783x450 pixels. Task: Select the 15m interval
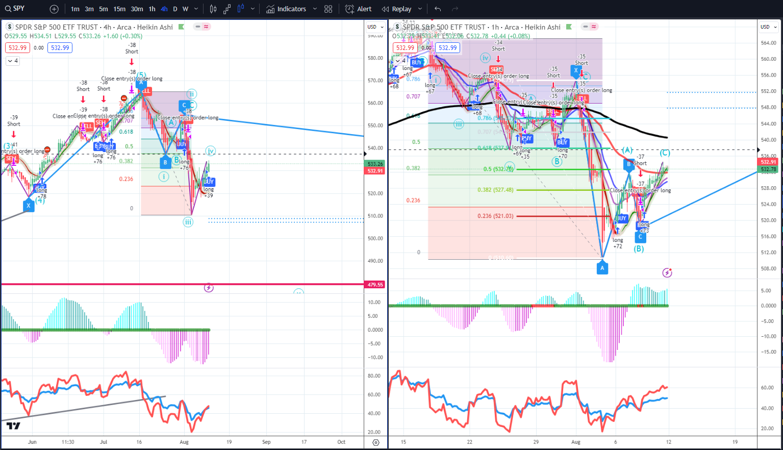tap(119, 9)
